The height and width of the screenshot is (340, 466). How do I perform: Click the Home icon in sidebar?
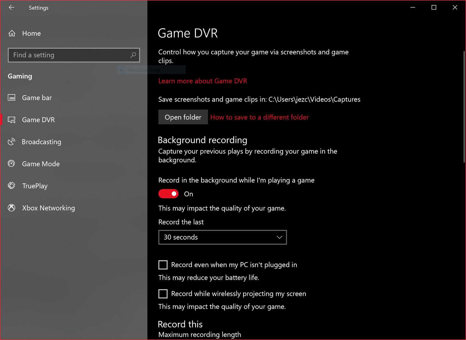[12, 34]
